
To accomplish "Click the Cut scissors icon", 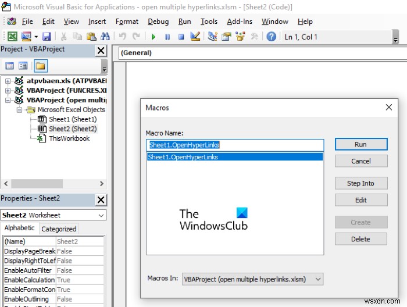I will point(63,36).
